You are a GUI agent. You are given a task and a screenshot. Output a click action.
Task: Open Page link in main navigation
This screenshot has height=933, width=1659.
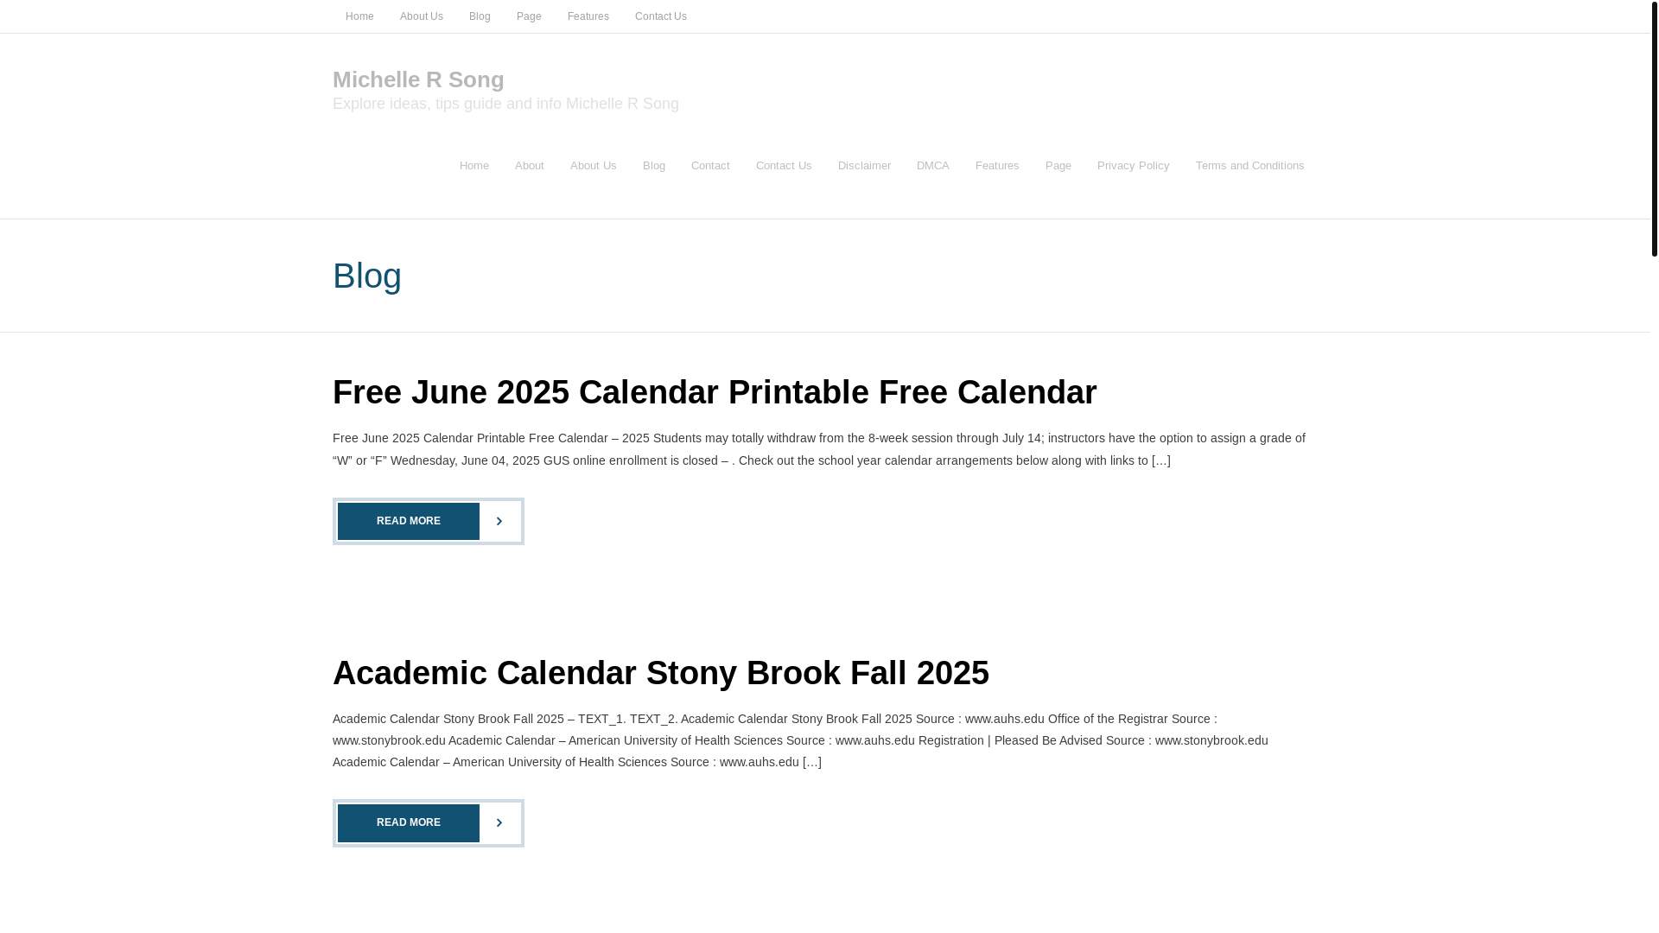pos(1058,166)
